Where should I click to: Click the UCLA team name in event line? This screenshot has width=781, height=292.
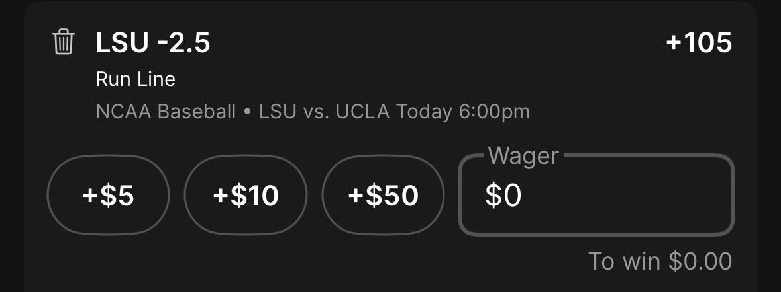click(x=362, y=112)
